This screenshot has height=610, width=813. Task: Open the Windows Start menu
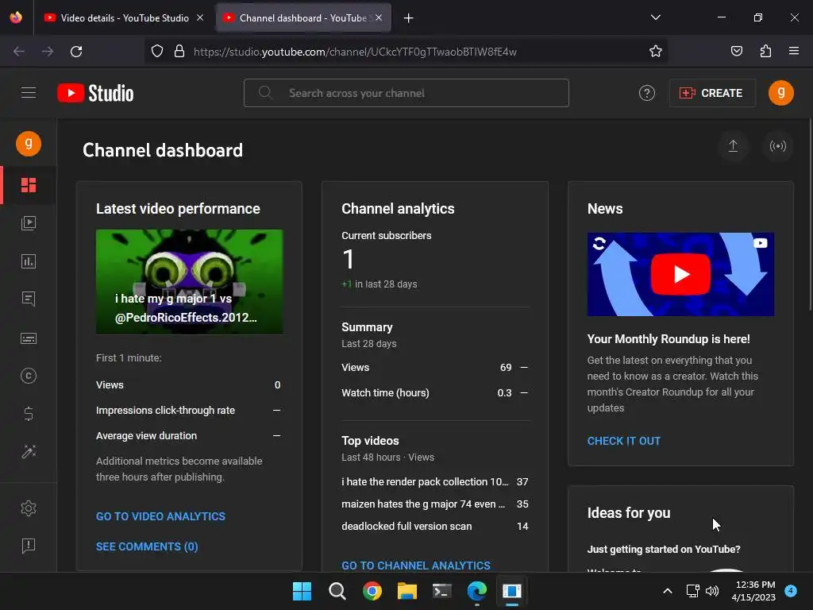point(302,591)
